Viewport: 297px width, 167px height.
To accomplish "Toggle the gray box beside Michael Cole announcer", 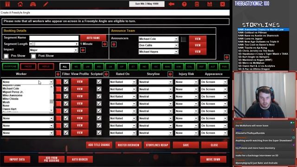I will (x=183, y=39).
